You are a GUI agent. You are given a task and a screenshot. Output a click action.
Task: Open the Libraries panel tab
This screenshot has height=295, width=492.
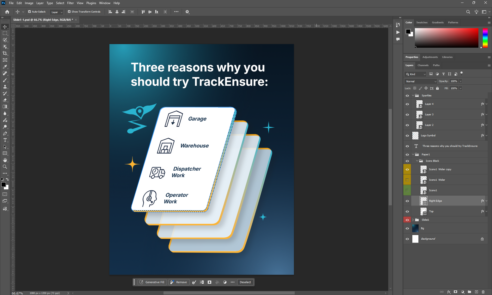click(447, 57)
